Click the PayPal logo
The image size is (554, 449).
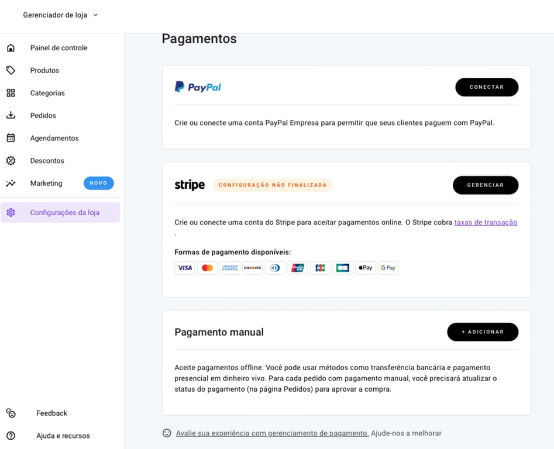click(x=198, y=86)
